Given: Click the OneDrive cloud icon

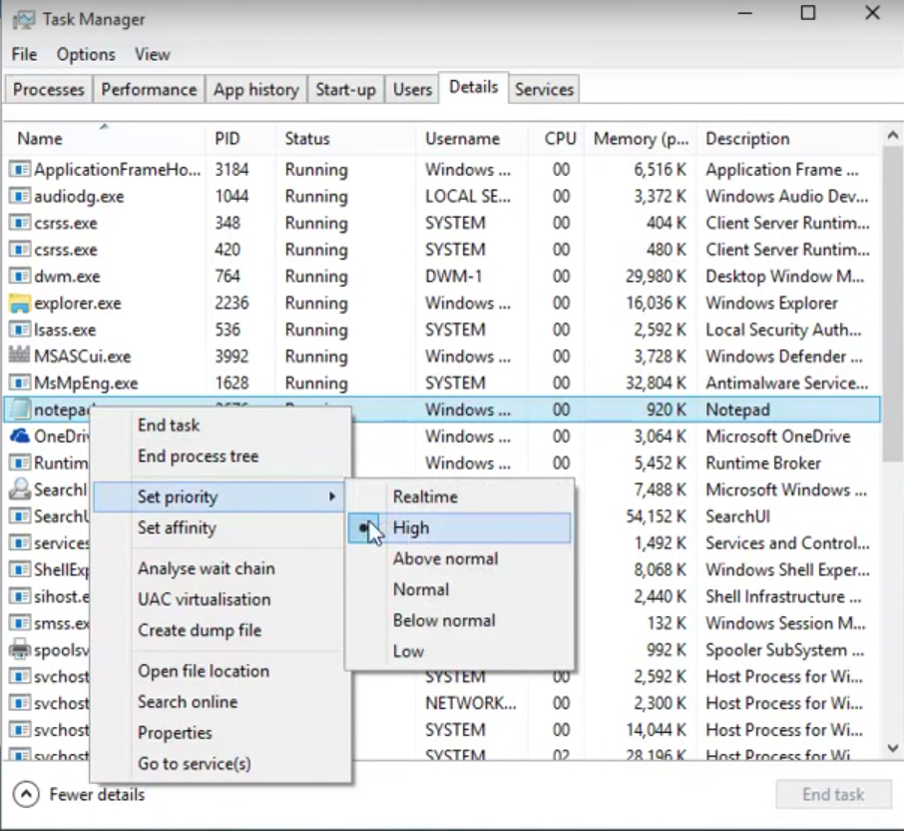Looking at the screenshot, I should [20, 435].
